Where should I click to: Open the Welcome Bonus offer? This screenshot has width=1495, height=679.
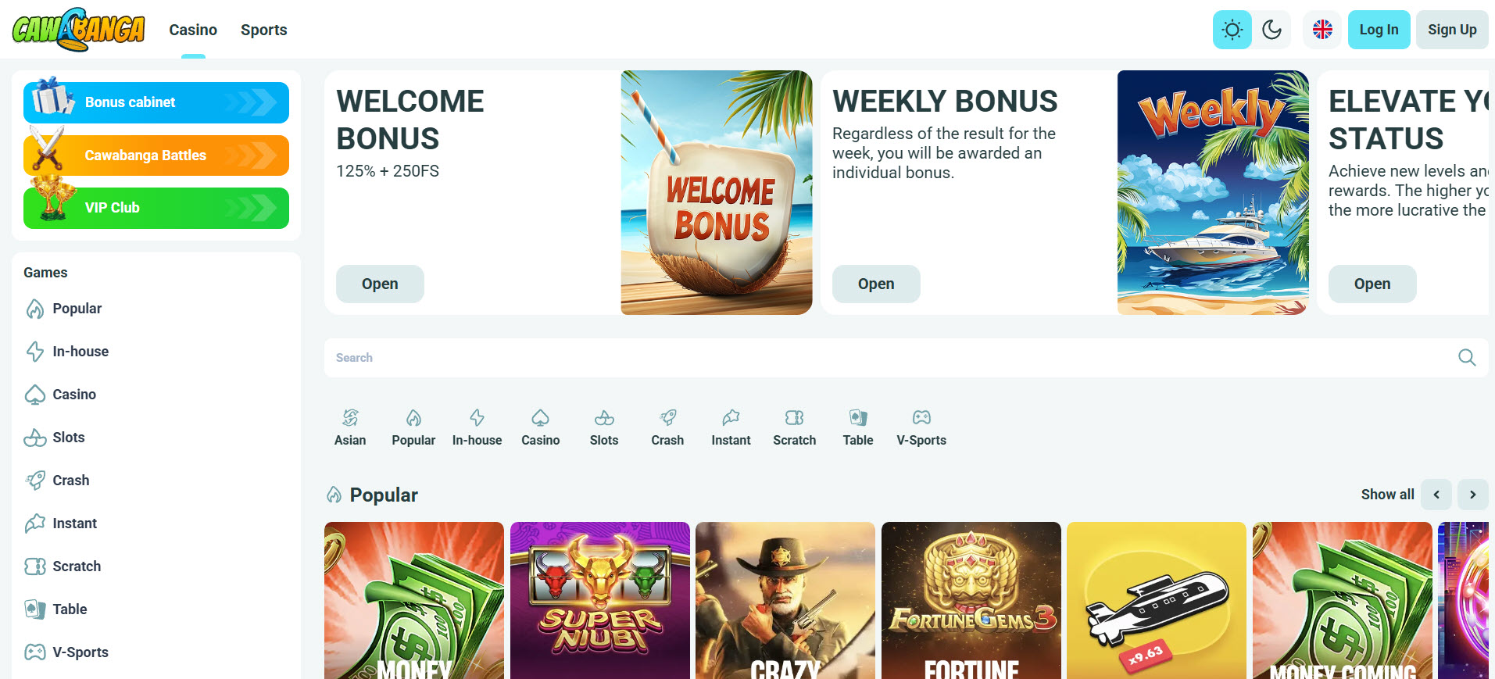pos(380,284)
